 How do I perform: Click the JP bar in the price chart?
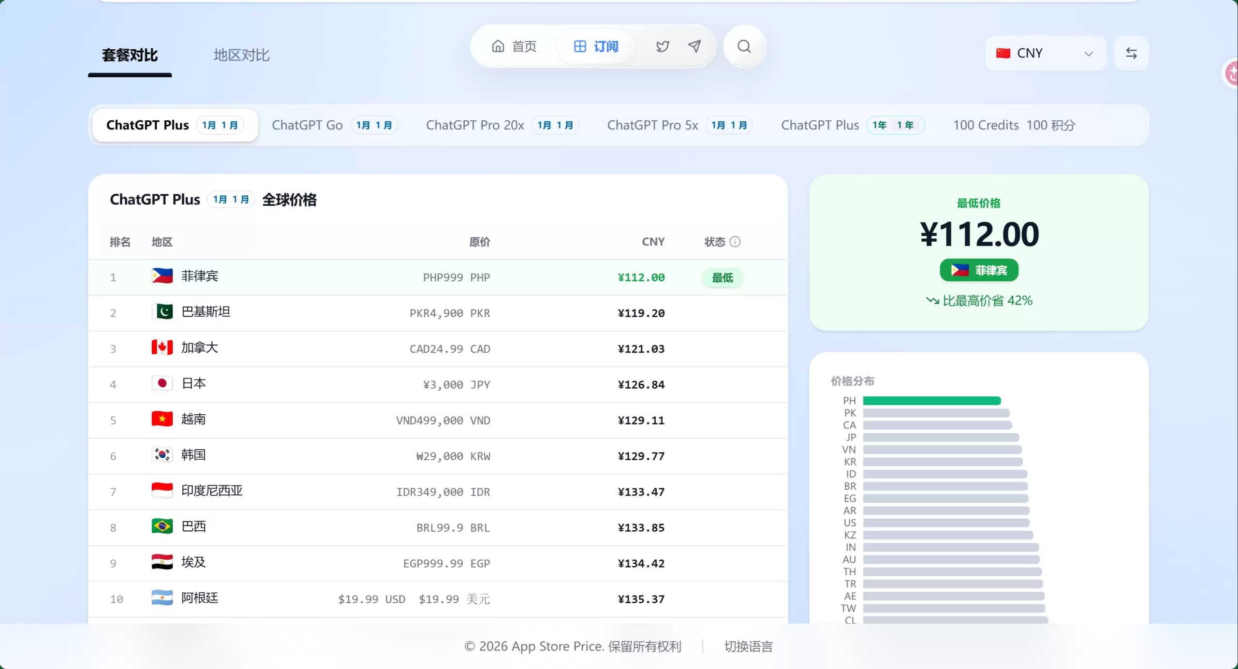click(941, 437)
